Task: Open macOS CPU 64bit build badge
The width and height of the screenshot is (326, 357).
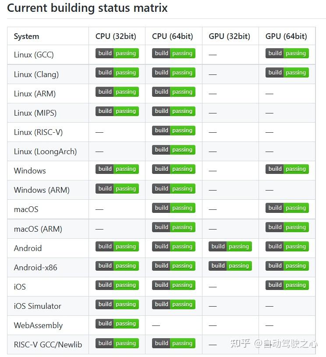Action: pyautogui.click(x=174, y=208)
